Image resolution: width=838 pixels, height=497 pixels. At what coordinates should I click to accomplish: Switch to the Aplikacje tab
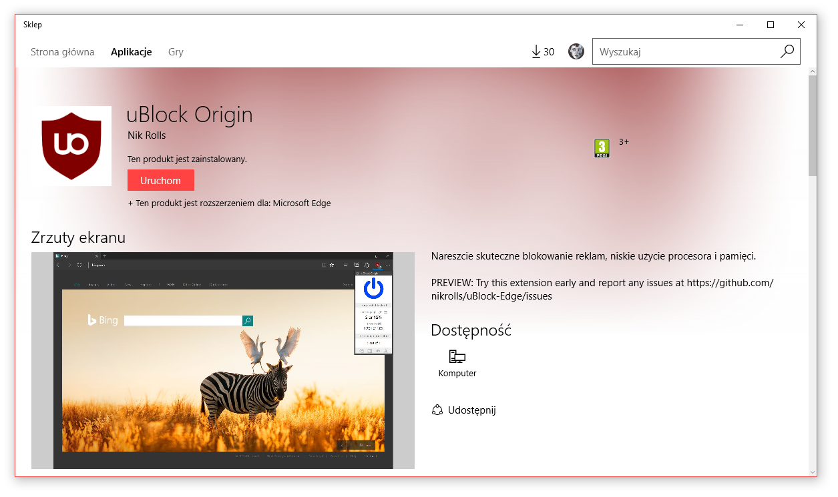tap(132, 51)
